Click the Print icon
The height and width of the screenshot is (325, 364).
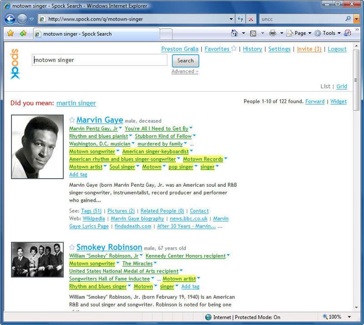pos(273,33)
